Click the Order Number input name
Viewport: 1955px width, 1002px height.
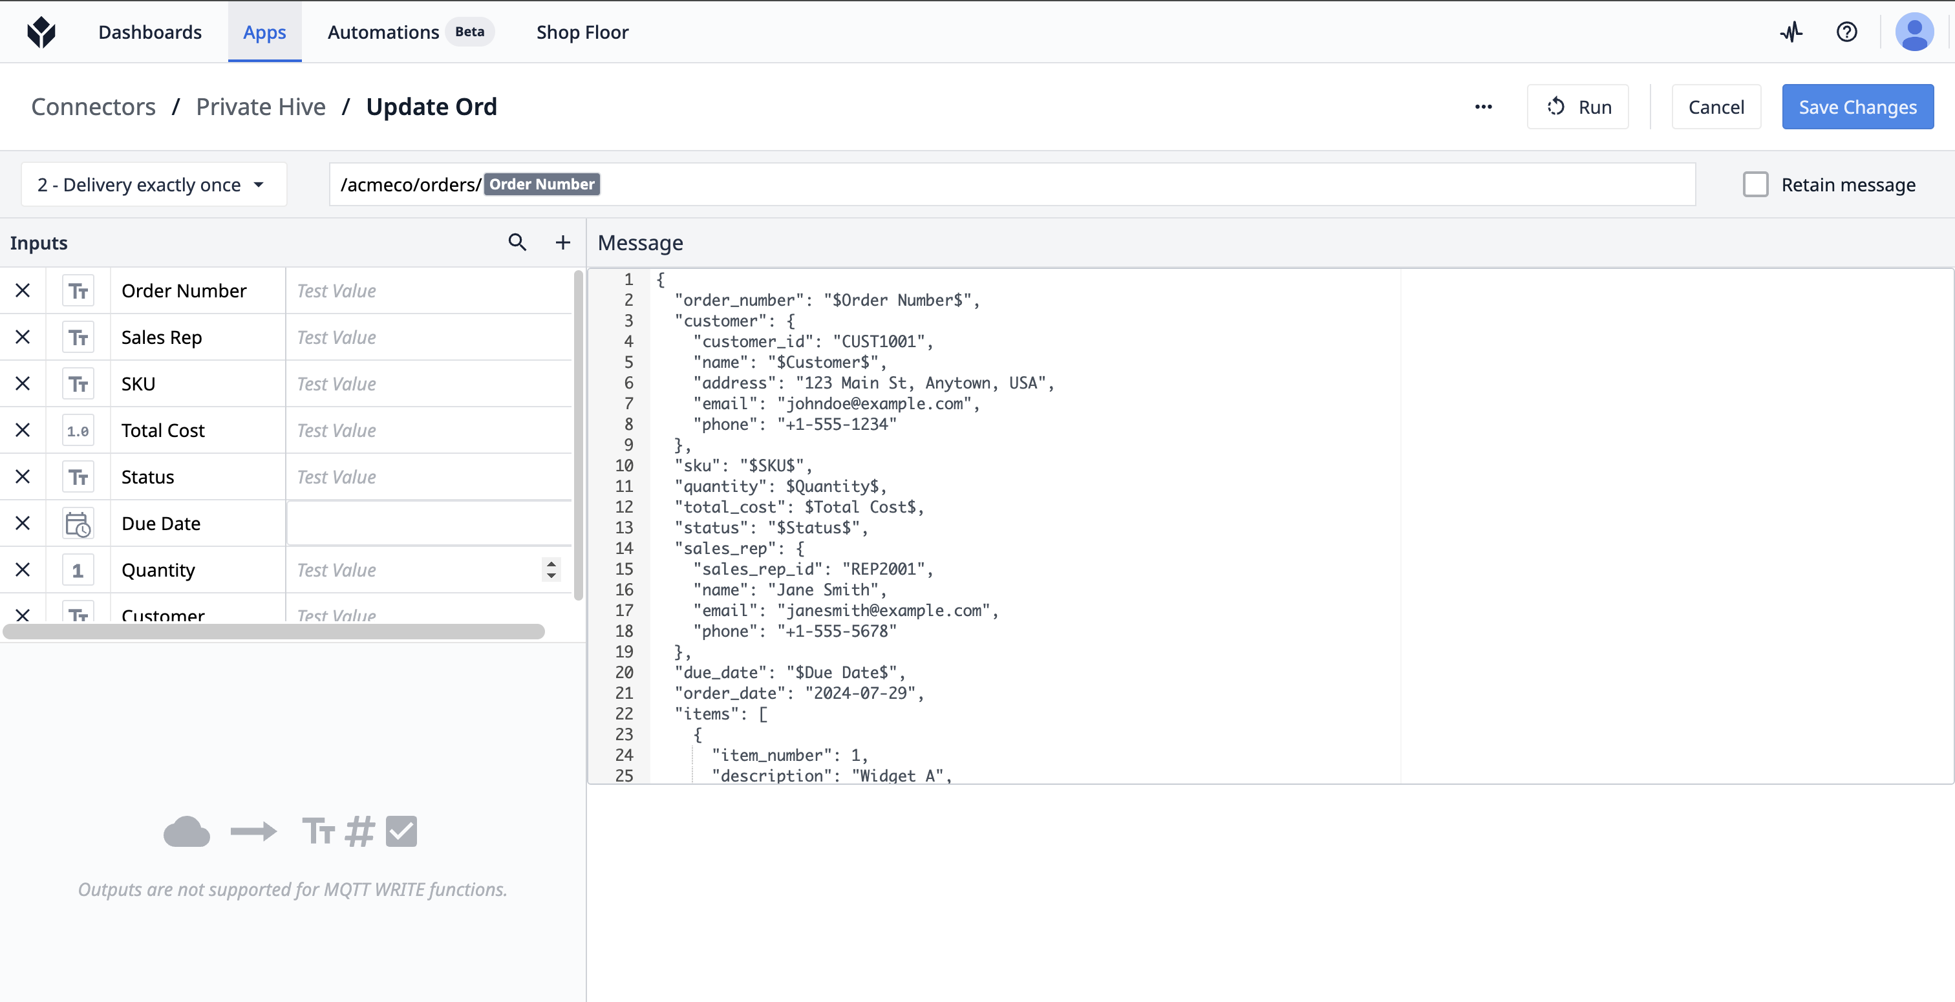[x=184, y=291]
